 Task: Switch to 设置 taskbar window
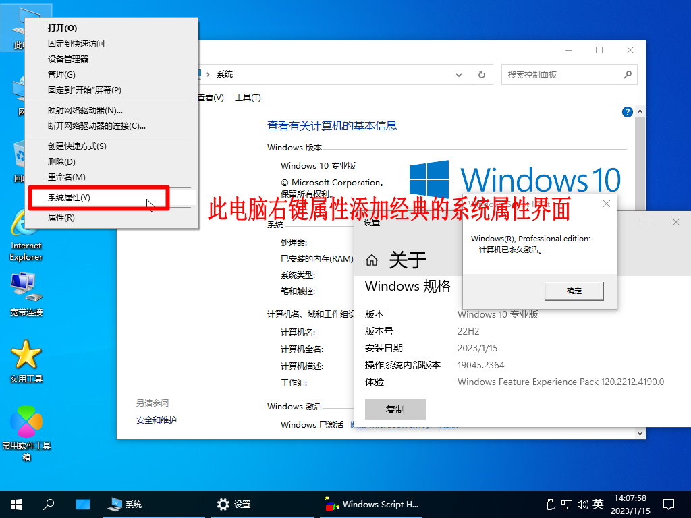click(x=262, y=505)
